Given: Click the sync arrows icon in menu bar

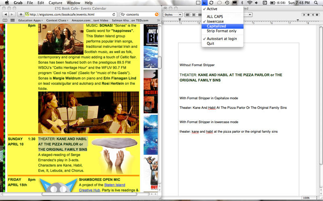Looking at the screenshot, I should [211, 3].
